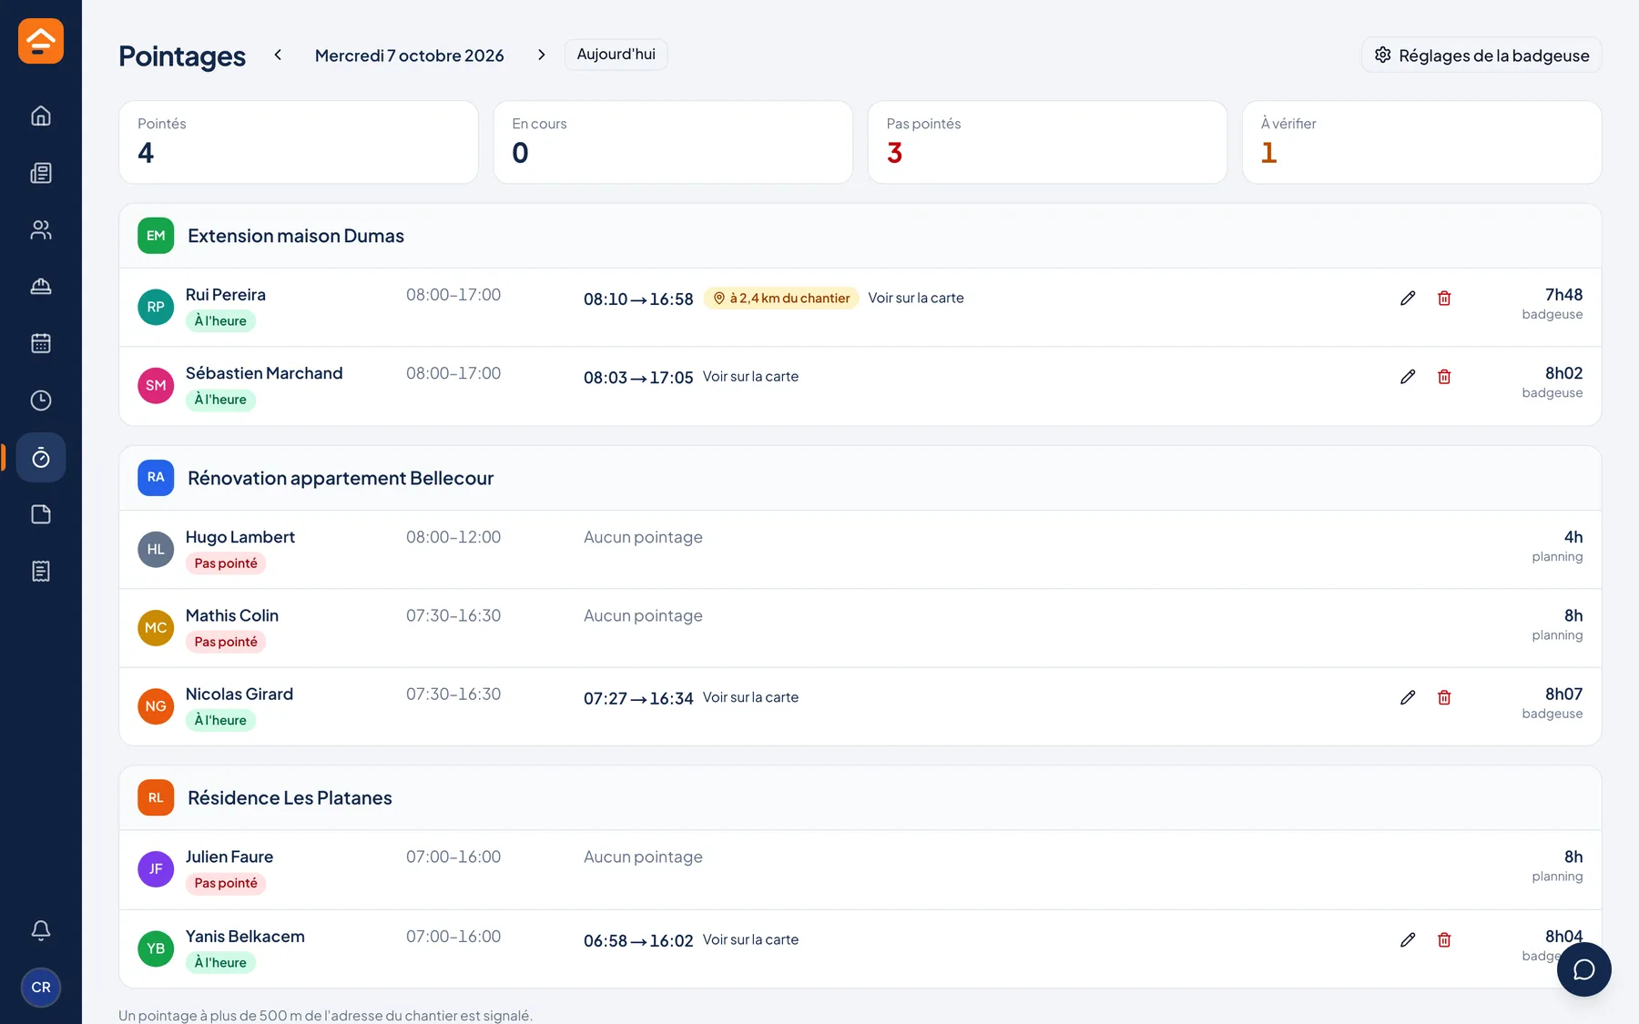The height and width of the screenshot is (1024, 1639).
Task: Open the clock sidebar icon
Action: pos(41,400)
